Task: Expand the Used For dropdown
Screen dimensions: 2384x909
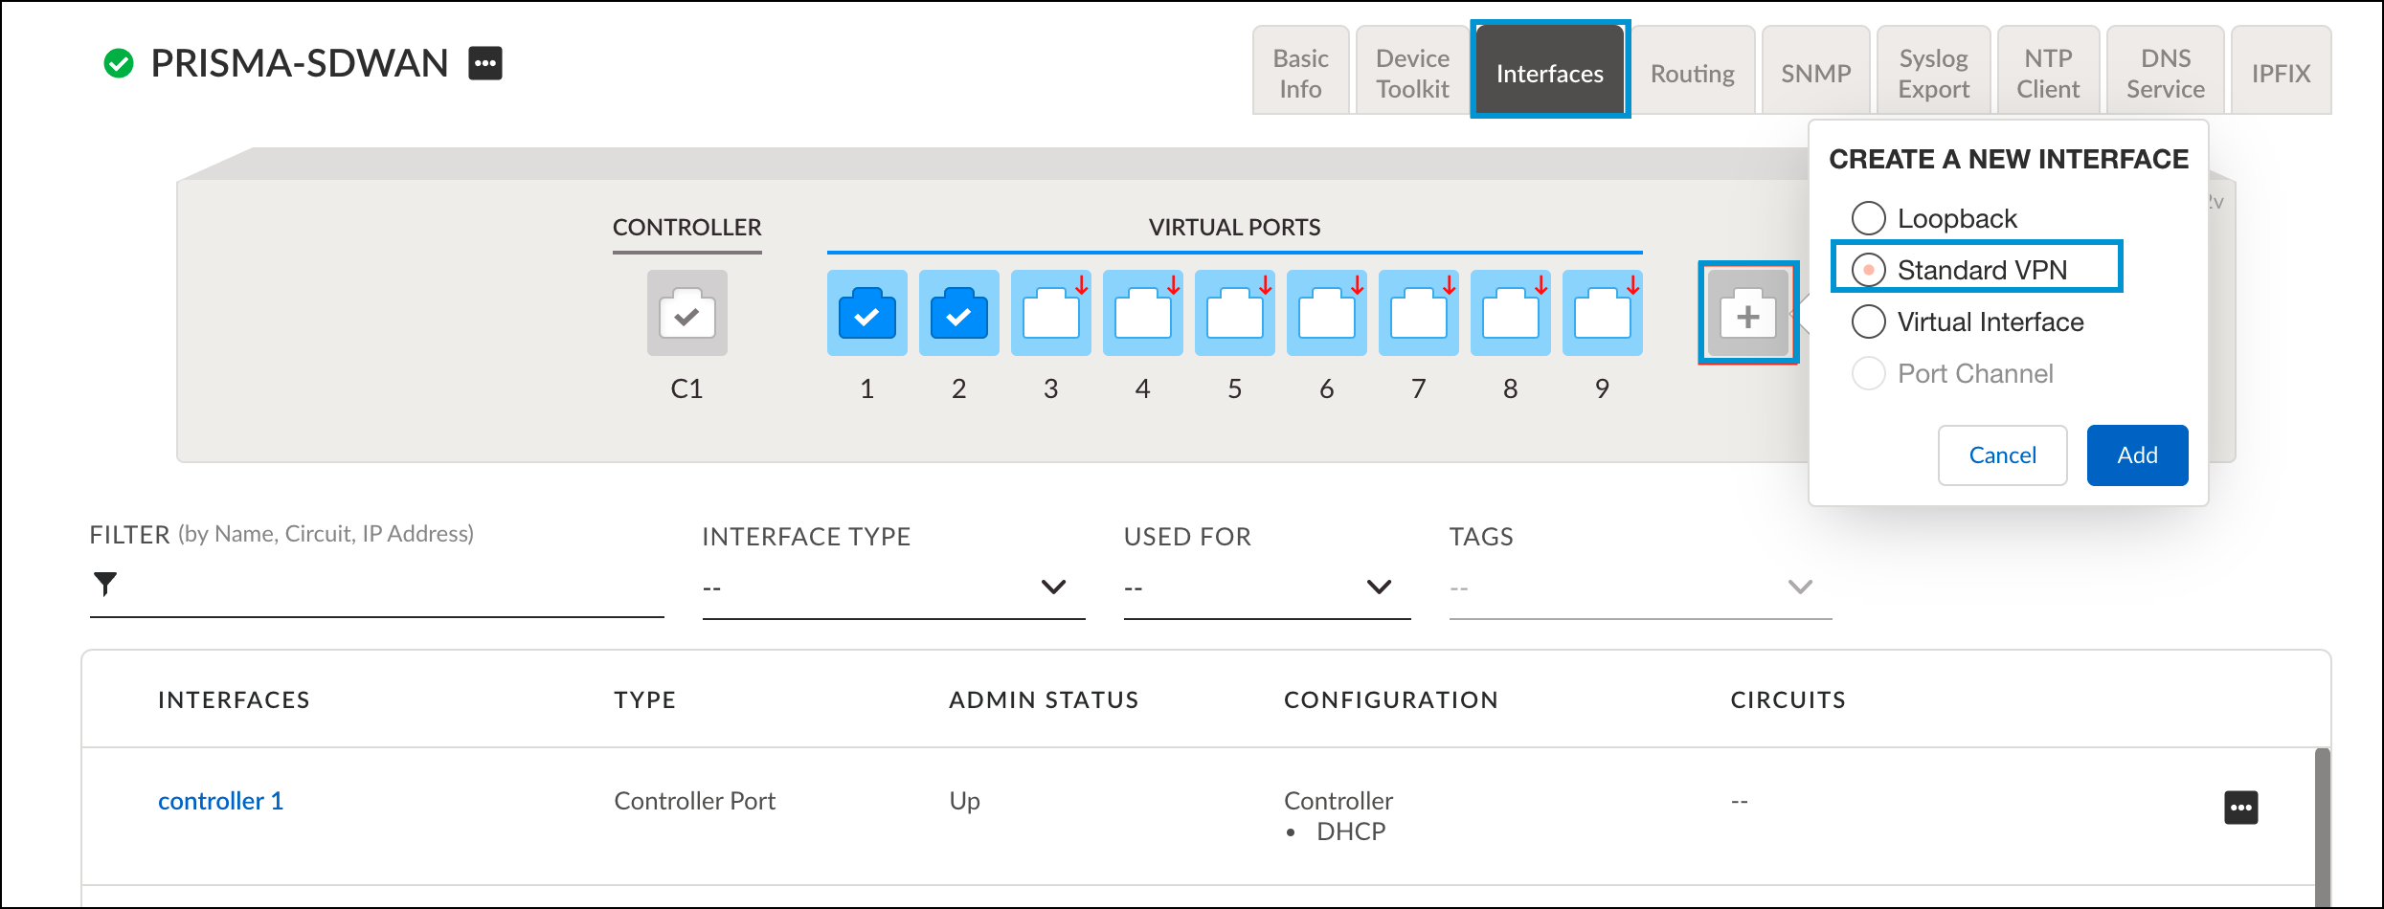Action: pos(1267,587)
